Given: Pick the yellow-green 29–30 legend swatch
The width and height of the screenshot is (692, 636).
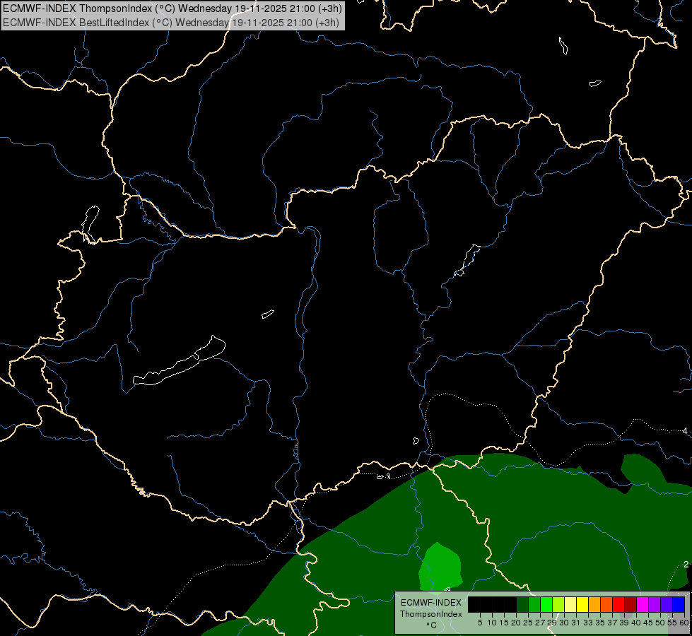Looking at the screenshot, I should [x=558, y=605].
